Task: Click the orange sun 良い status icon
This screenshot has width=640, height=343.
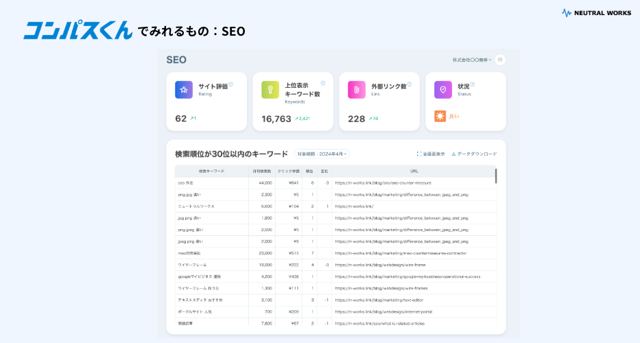Action: tap(440, 117)
